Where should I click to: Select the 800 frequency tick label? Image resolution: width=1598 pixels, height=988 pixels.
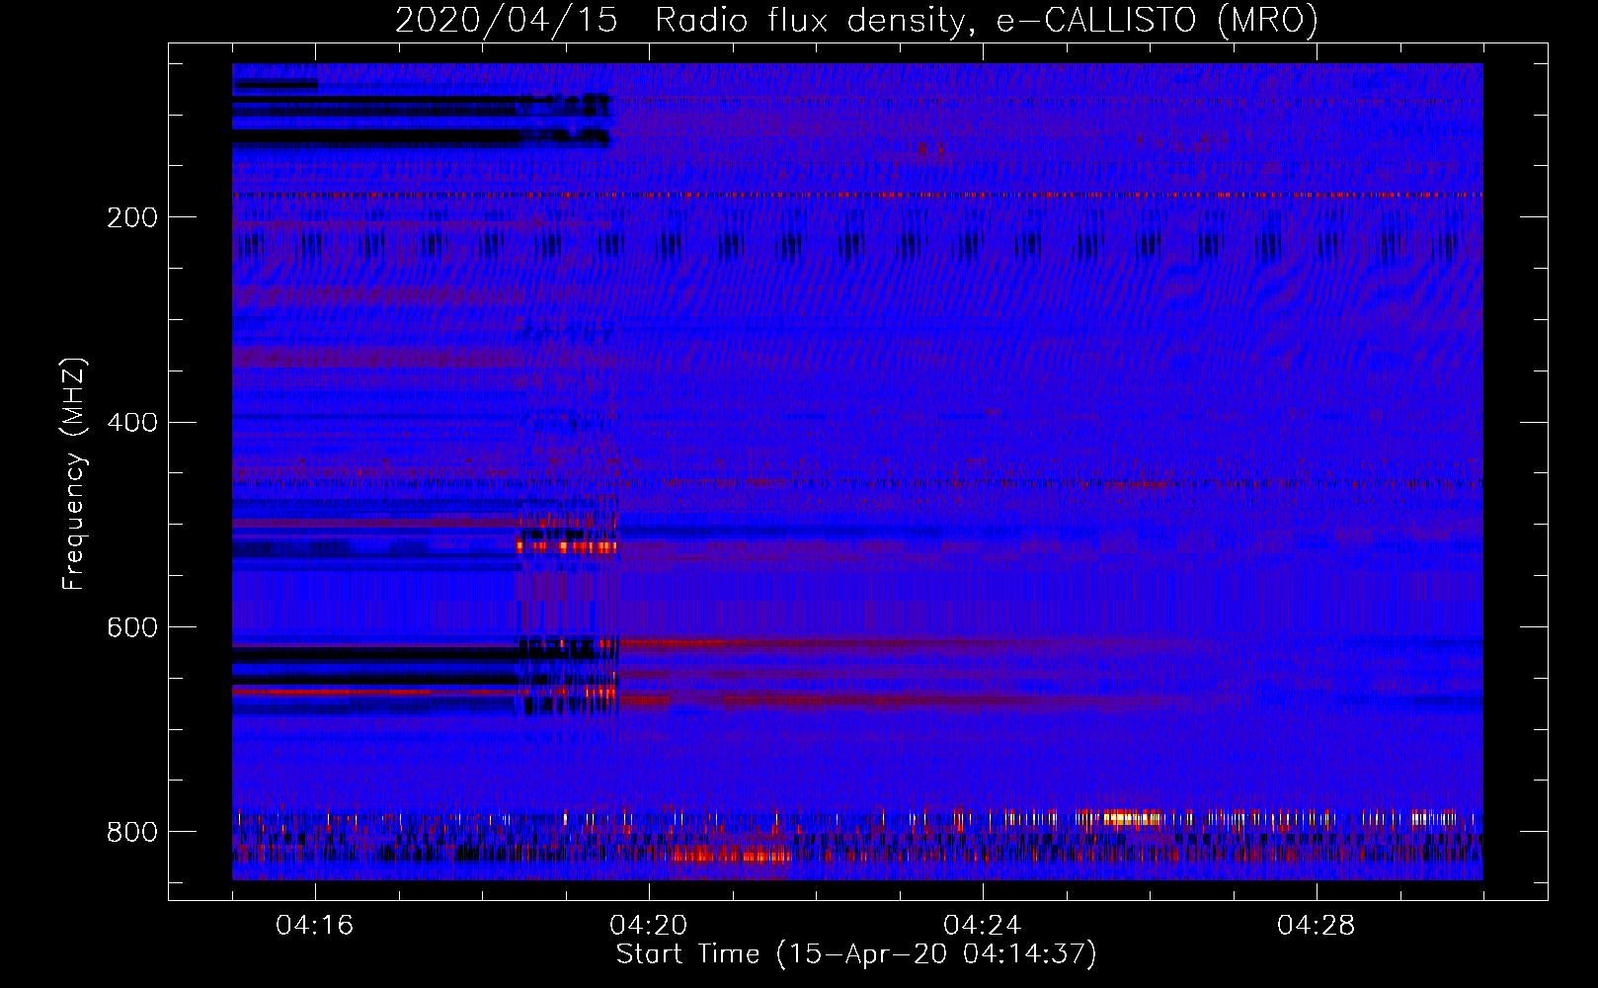pyautogui.click(x=131, y=833)
